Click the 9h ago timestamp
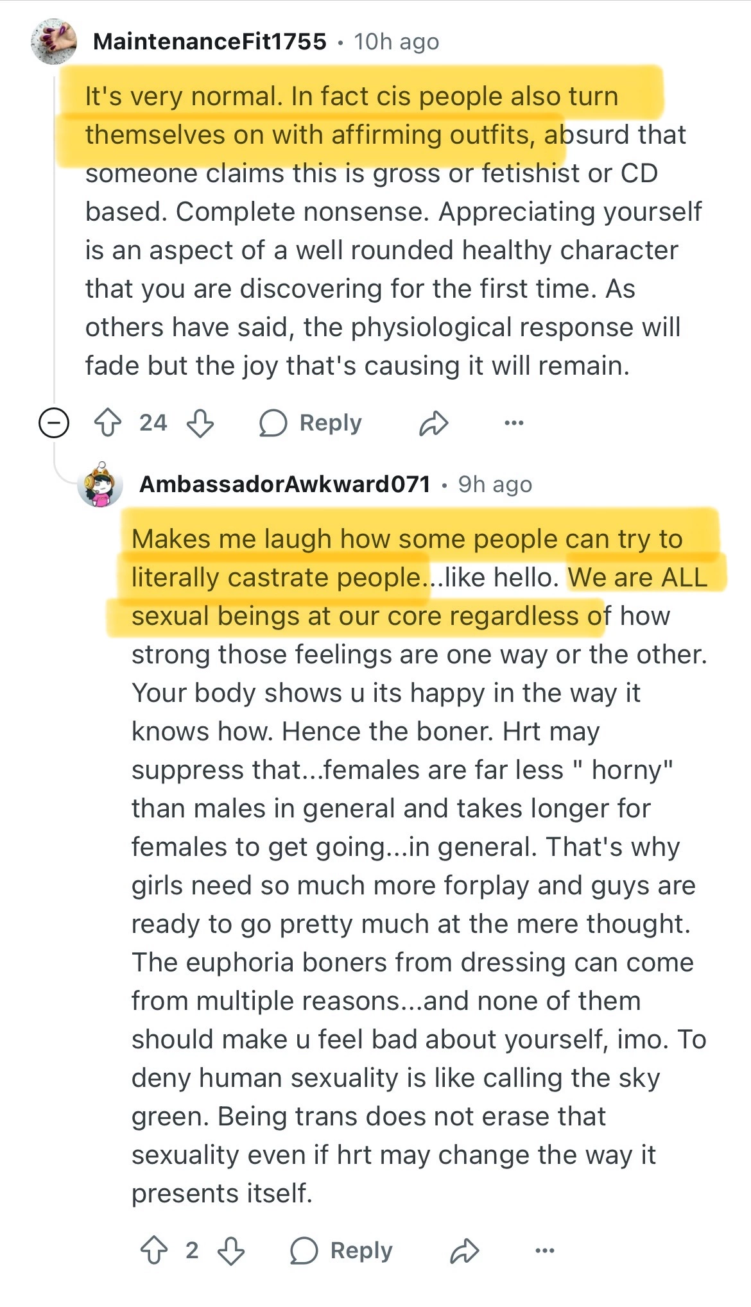 495,484
